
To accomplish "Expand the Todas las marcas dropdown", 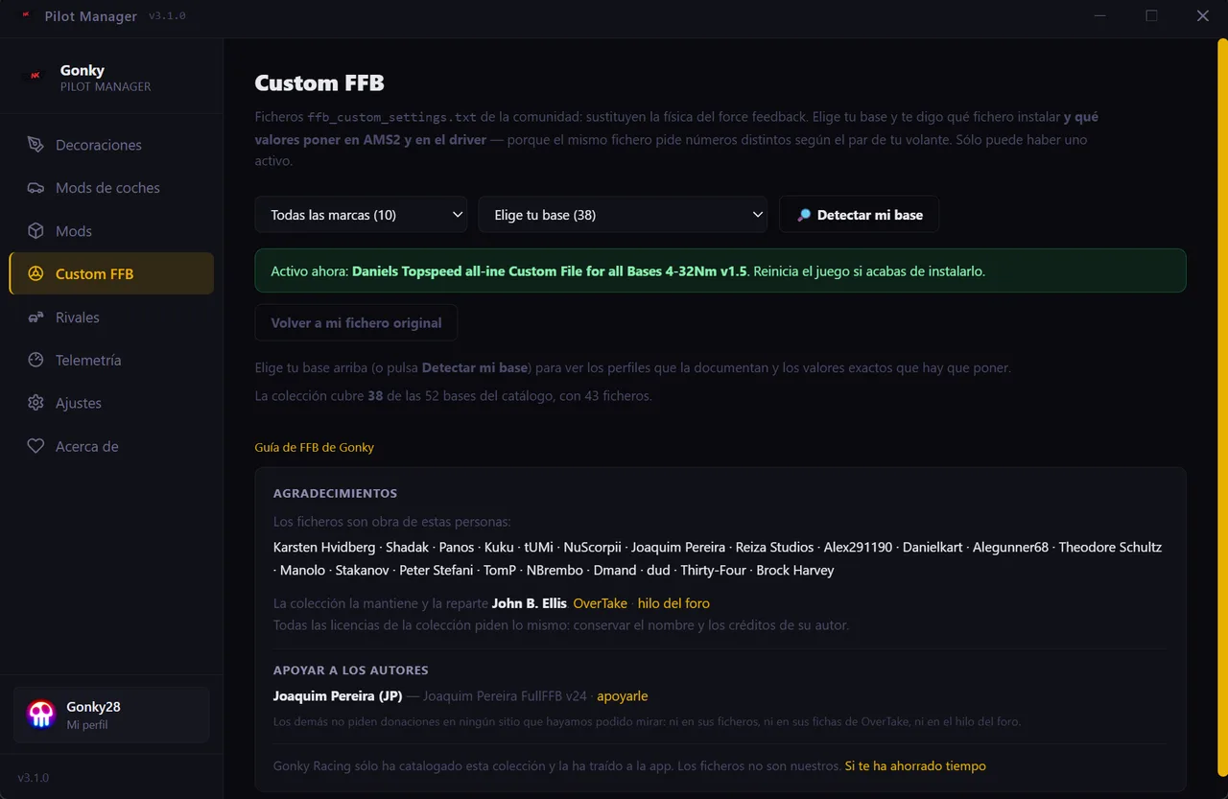I will tap(361, 215).
